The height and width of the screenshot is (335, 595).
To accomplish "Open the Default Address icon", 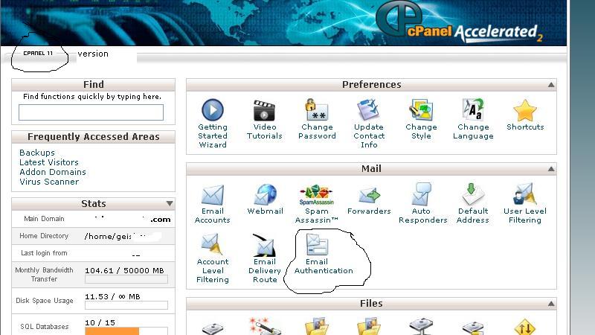I will tap(473, 194).
